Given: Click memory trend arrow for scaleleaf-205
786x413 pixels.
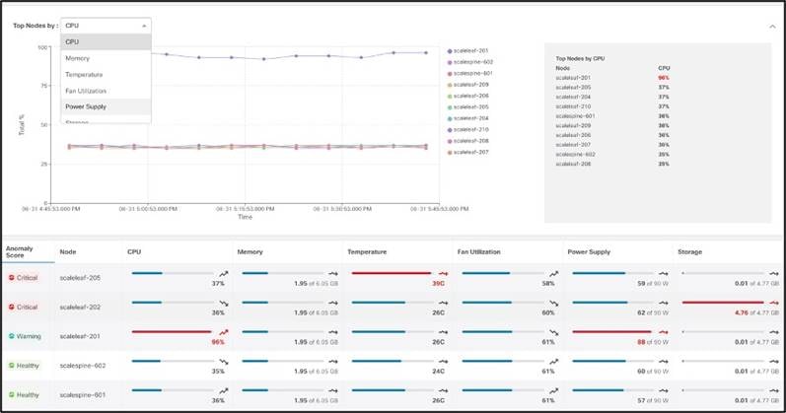Looking at the screenshot, I should (x=333, y=274).
